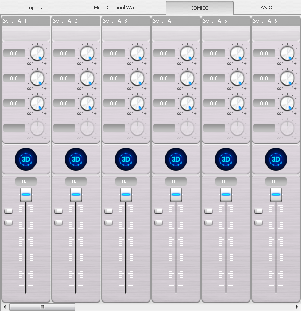Click third send knob on Synth A: 3
The height and width of the screenshot is (311, 301).
point(137,103)
